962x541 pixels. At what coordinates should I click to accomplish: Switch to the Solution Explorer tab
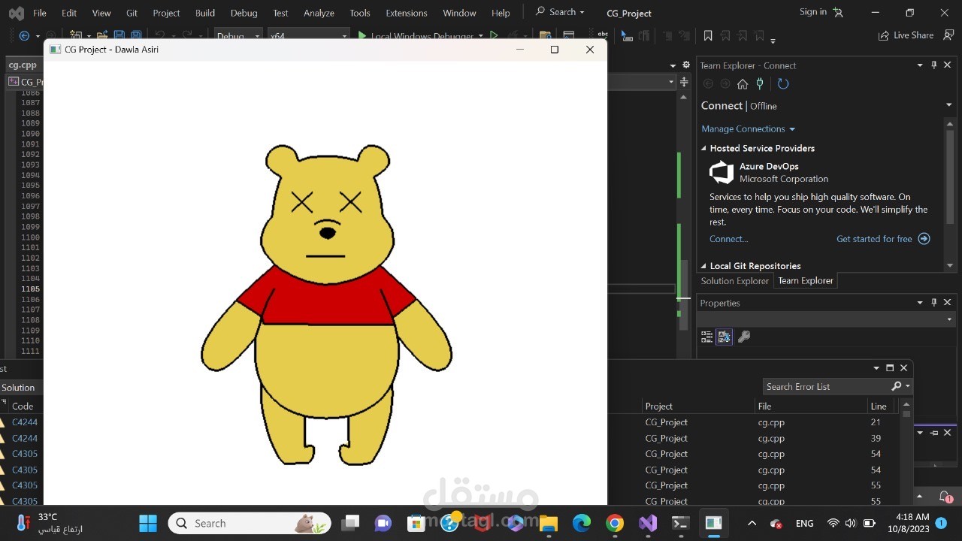click(x=734, y=281)
